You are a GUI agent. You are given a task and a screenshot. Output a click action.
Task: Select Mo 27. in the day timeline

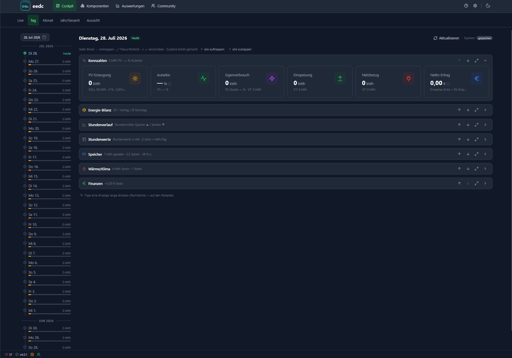47,62
